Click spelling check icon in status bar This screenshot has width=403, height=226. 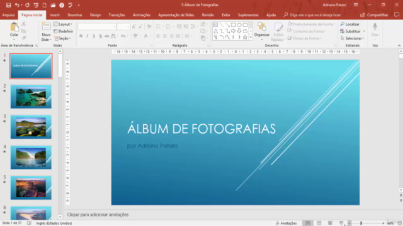29,223
